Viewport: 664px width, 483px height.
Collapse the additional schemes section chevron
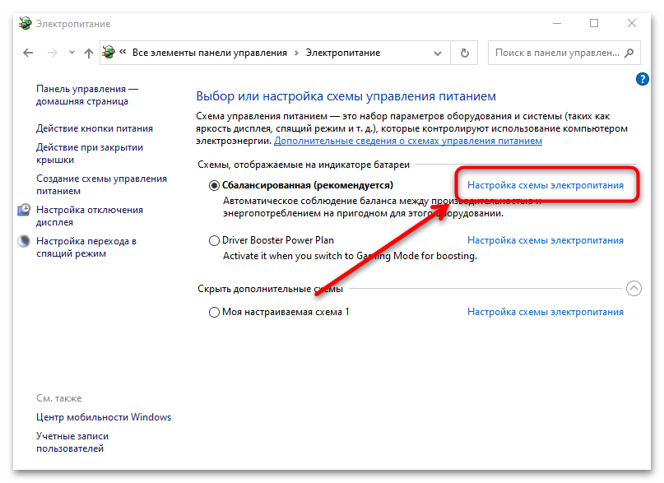634,289
